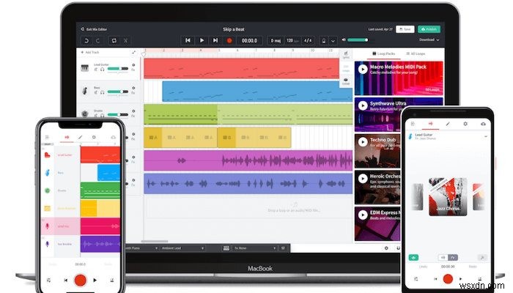513x293 pixels.
Task: Solo the Lead Guitar track with headphones icon
Action: [102, 70]
